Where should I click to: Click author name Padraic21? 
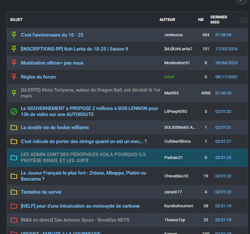(x=173, y=158)
